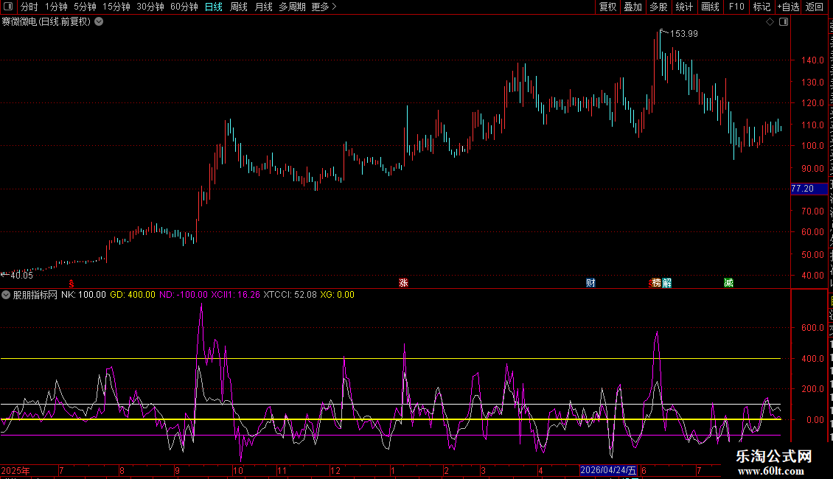833x479 pixels.
Task: Switch to 周线 weekly chart
Action: (239, 7)
